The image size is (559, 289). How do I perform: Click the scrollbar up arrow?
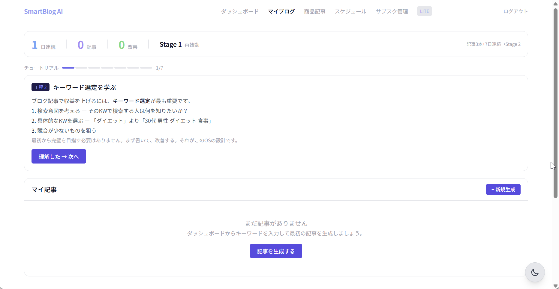point(555,4)
